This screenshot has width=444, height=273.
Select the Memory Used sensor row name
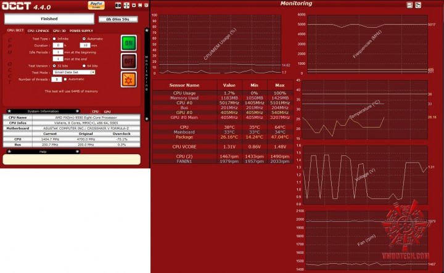pos(184,98)
